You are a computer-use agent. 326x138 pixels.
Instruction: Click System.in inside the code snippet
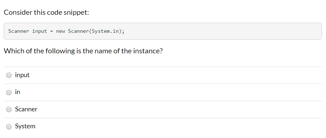(x=105, y=31)
